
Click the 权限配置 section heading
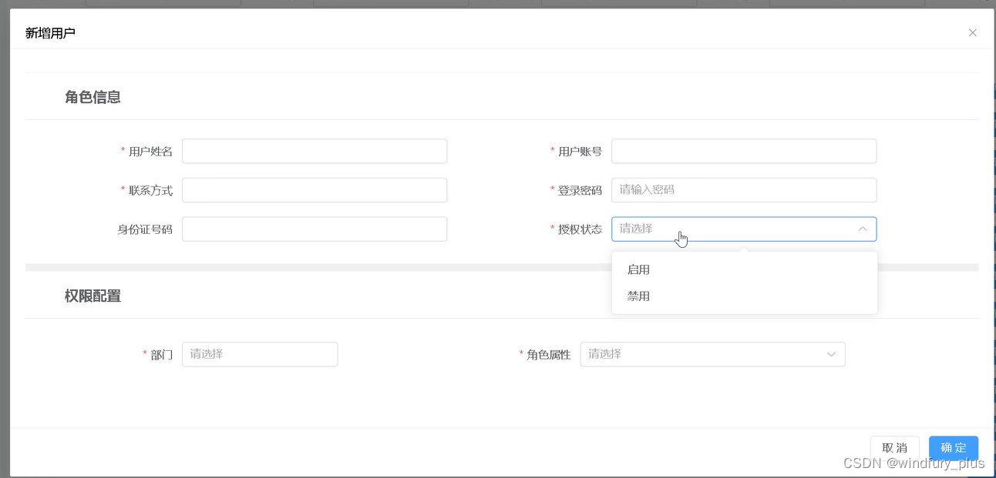(93, 296)
